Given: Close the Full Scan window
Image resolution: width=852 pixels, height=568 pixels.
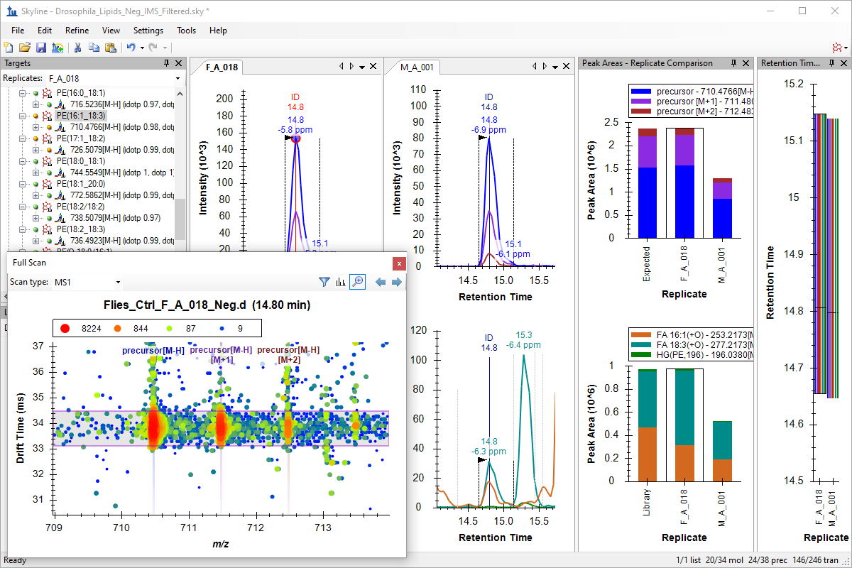Looking at the screenshot, I should [399, 263].
